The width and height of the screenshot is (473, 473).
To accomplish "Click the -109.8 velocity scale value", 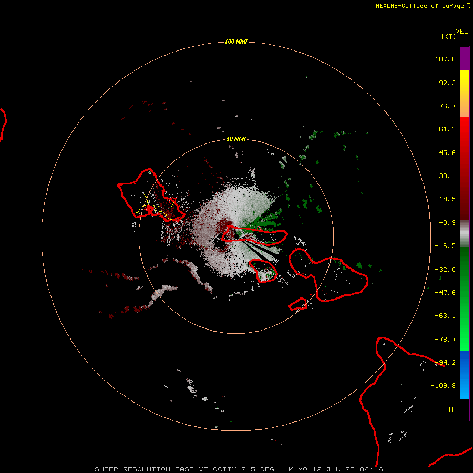I will [x=443, y=386].
